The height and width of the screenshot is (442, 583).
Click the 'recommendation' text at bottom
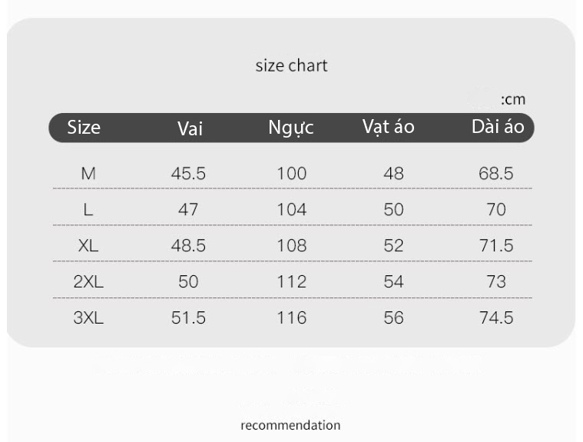[x=290, y=425]
